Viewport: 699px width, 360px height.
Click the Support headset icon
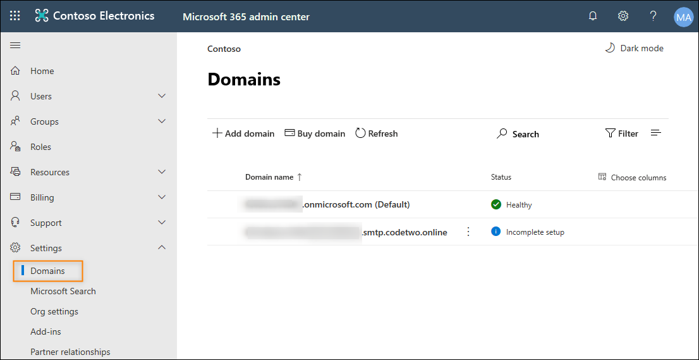pos(16,222)
